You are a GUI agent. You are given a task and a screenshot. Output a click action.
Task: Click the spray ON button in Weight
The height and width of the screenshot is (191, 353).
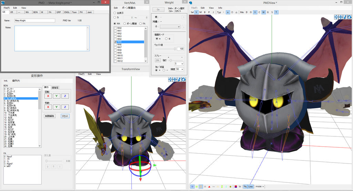(x=157, y=60)
